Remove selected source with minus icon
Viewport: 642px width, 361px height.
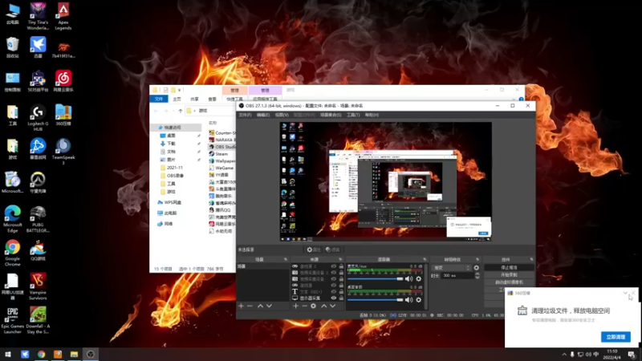tap(304, 306)
